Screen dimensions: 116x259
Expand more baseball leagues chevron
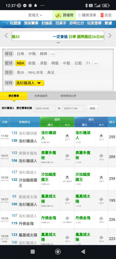coord(53,54)
